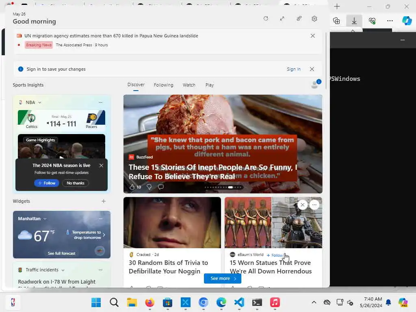The image size is (416, 312).
Task: Open the feed personalization icon beside the gear
Action: [299, 19]
